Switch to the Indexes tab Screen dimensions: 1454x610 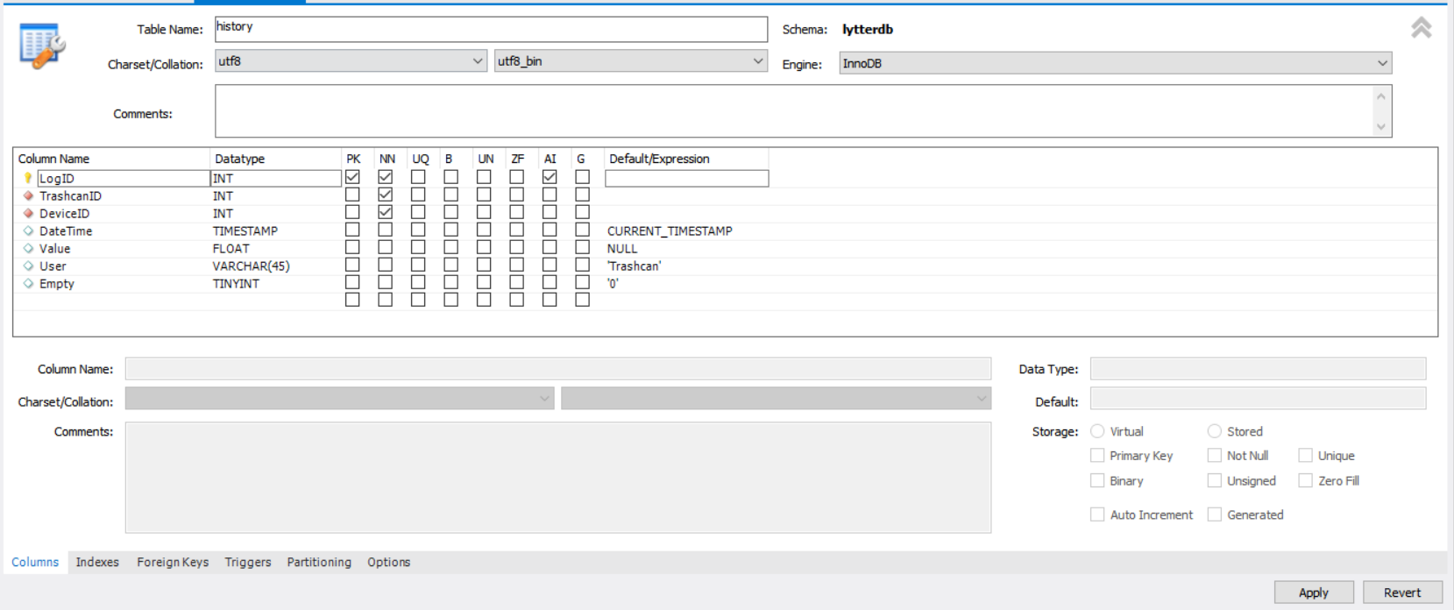[x=97, y=563]
